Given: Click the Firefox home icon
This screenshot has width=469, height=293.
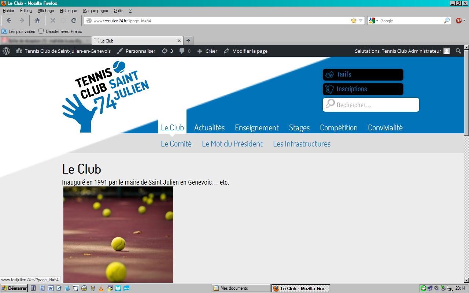Looking at the screenshot, I should click(x=37, y=21).
